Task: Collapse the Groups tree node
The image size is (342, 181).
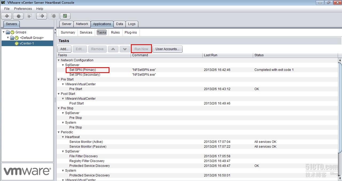Action: pos(4,32)
